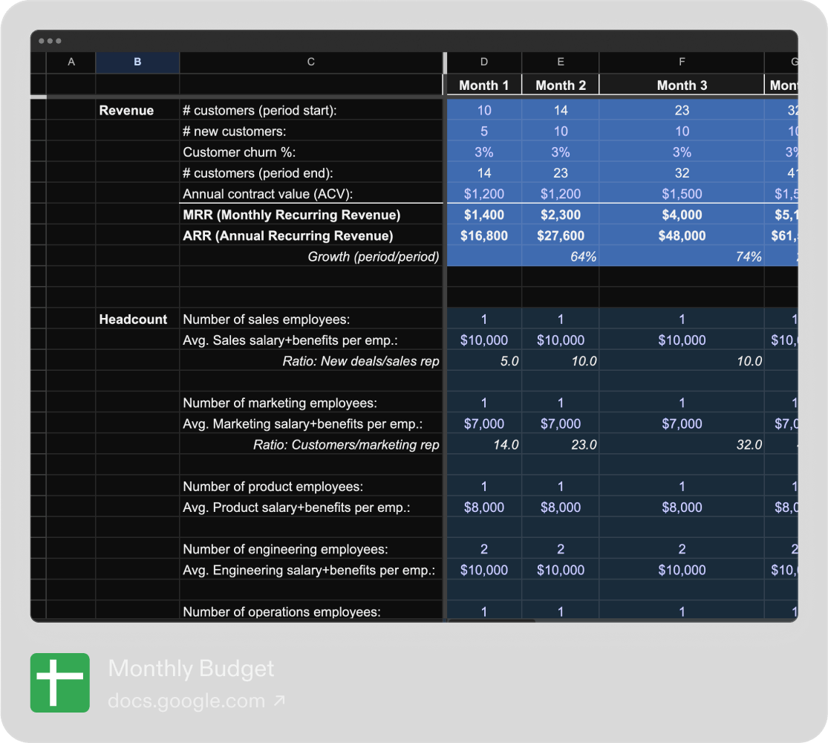Select Month 2 marketing salary $7,000 cell
The image size is (828, 743).
(x=561, y=424)
